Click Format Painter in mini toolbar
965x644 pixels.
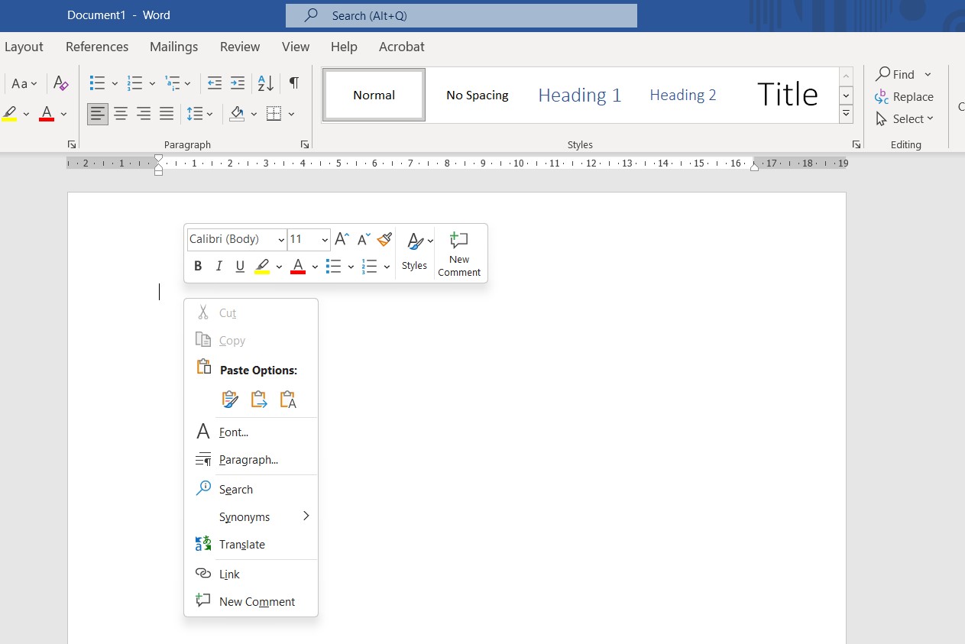pyautogui.click(x=384, y=239)
